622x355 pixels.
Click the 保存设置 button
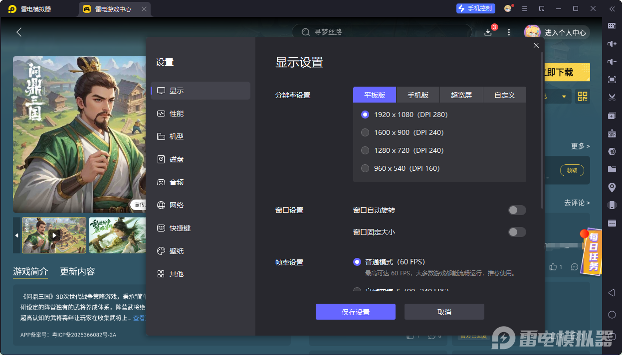(355, 311)
